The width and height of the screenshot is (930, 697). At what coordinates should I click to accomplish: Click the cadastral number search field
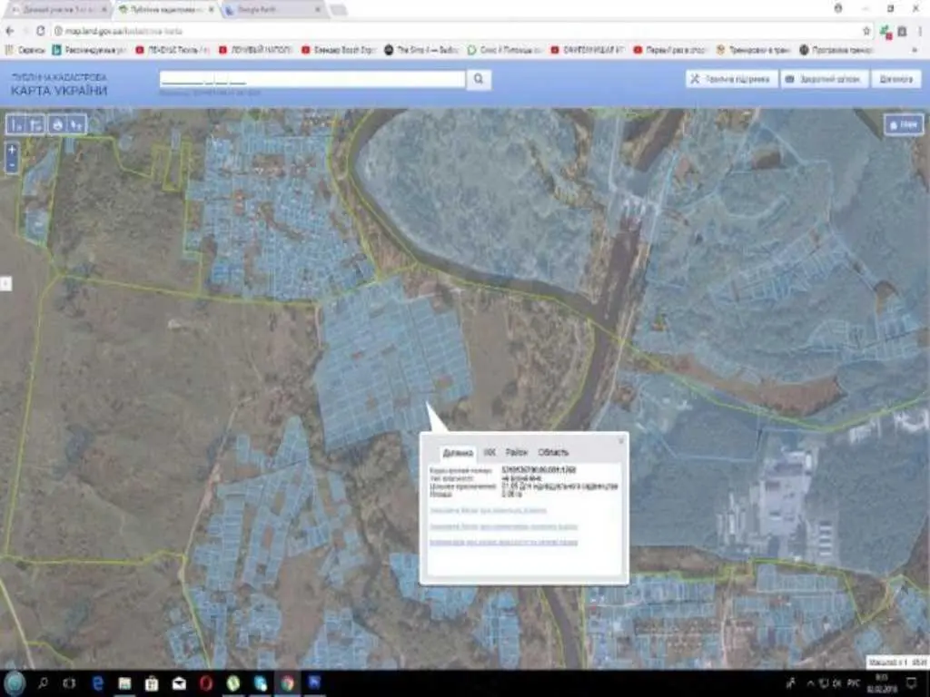click(312, 80)
